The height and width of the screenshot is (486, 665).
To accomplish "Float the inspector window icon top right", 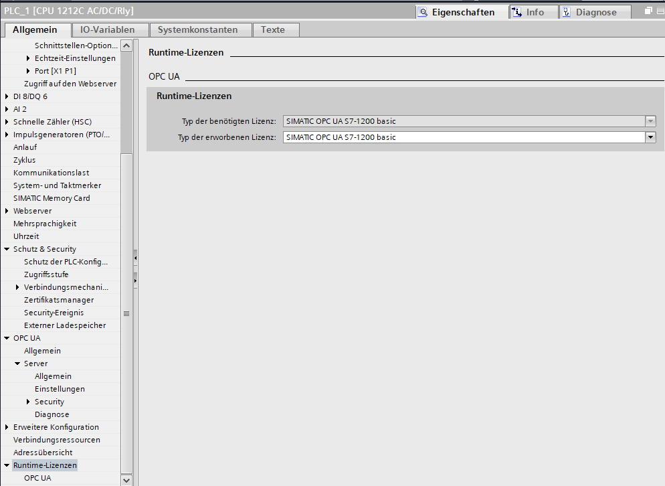I will click(x=648, y=11).
